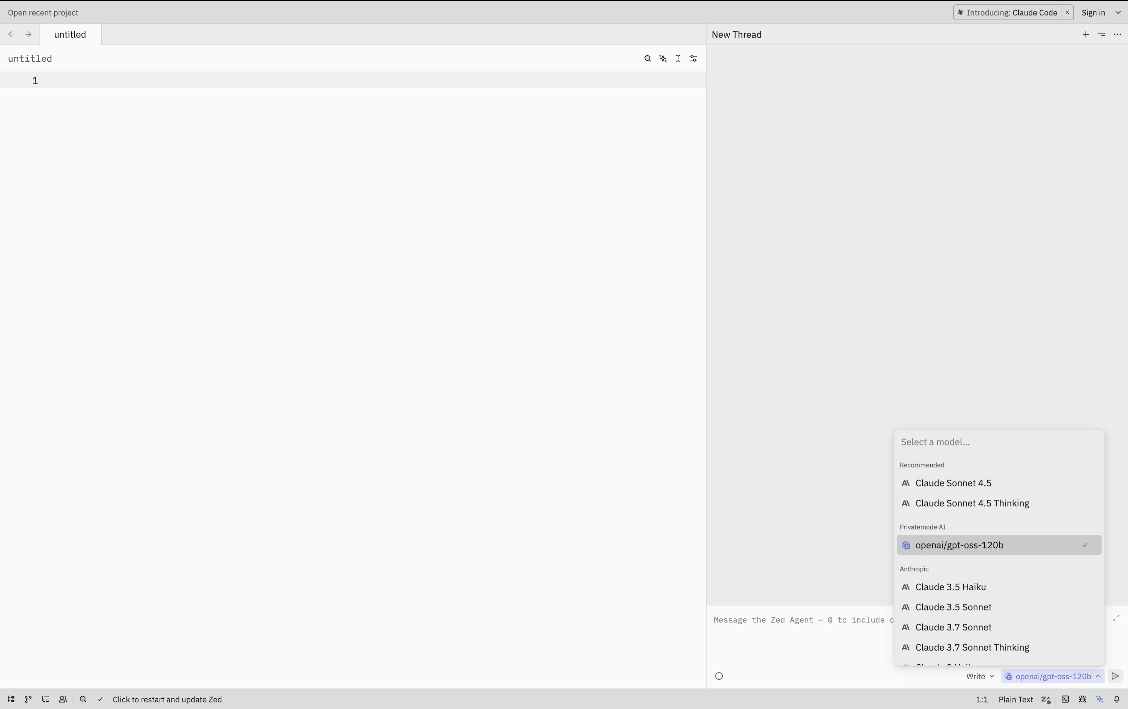Open the git panel branch icon
Screen dimensions: 1128x709
28,699
